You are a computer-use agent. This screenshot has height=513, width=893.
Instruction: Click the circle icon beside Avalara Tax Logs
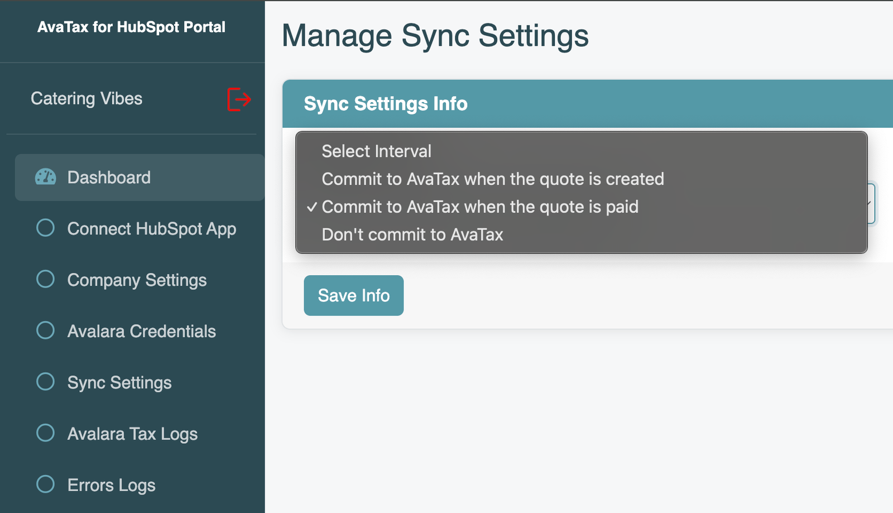[x=45, y=433]
